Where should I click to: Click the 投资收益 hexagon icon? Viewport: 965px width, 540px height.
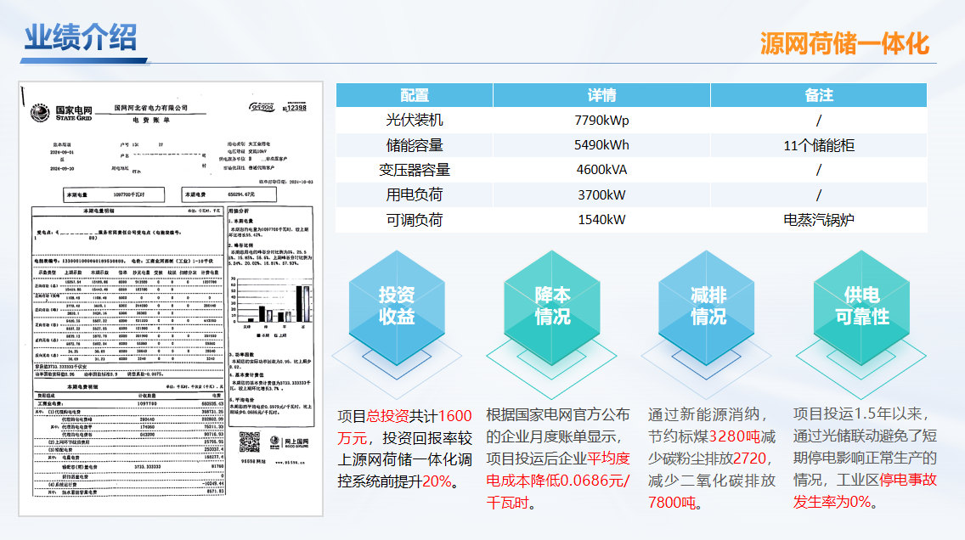tap(397, 306)
